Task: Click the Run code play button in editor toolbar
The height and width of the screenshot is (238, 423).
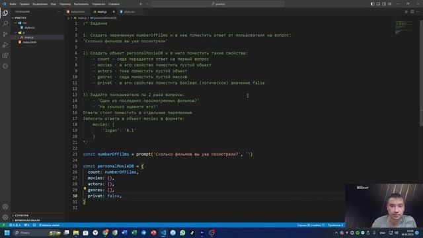Action: 406,12
